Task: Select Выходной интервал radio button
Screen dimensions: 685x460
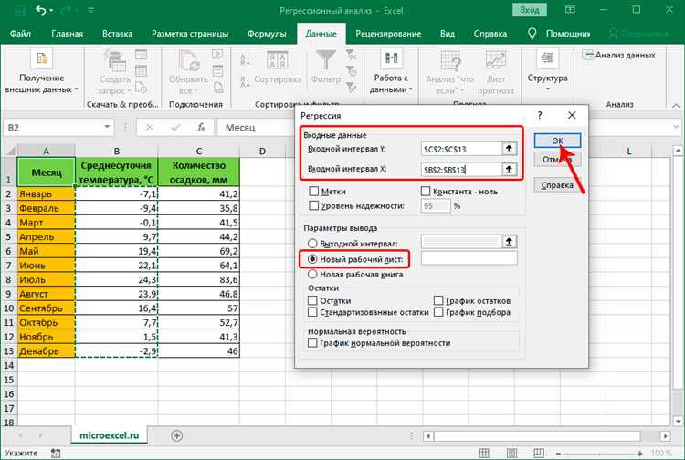Action: click(312, 243)
